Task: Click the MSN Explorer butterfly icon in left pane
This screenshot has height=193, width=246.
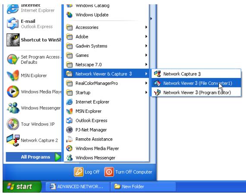Action: pyautogui.click(x=13, y=75)
